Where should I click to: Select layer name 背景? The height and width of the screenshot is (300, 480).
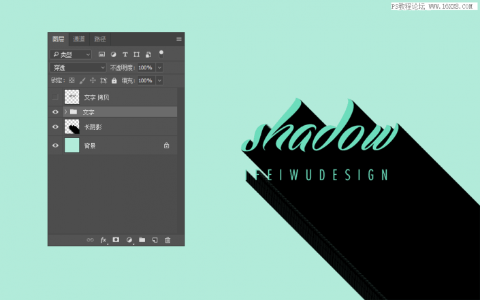click(x=90, y=146)
